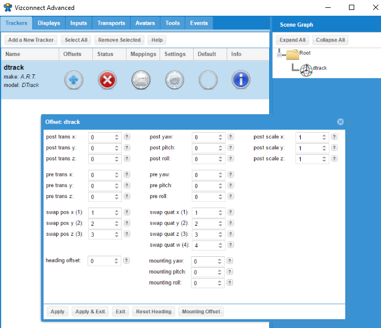The height and width of the screenshot is (328, 381).
Task: Click help icon next to heading offset
Action: click(126, 260)
